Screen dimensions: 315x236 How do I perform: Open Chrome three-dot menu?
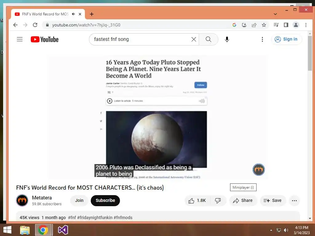[306, 25]
